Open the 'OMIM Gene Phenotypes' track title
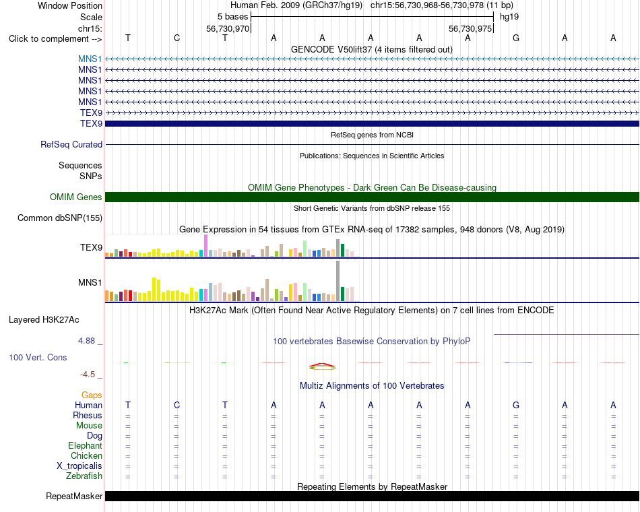The height and width of the screenshot is (512, 640). tap(372, 187)
